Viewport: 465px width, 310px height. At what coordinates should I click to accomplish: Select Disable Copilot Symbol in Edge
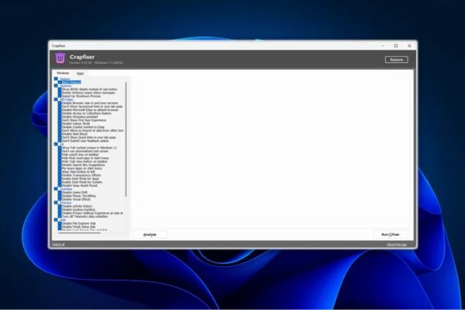tap(83, 127)
